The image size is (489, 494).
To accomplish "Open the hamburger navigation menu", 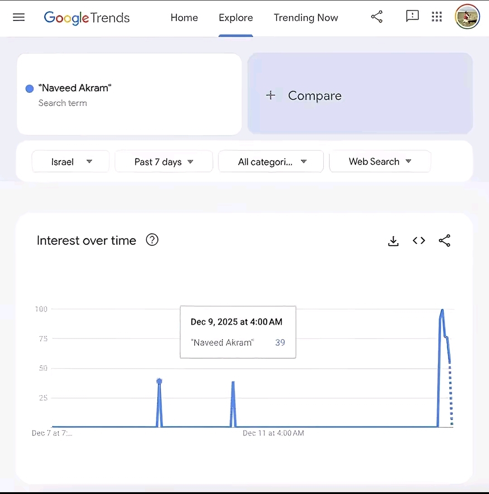I will pyautogui.click(x=19, y=17).
